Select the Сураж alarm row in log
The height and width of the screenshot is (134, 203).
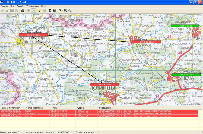click(x=99, y=111)
